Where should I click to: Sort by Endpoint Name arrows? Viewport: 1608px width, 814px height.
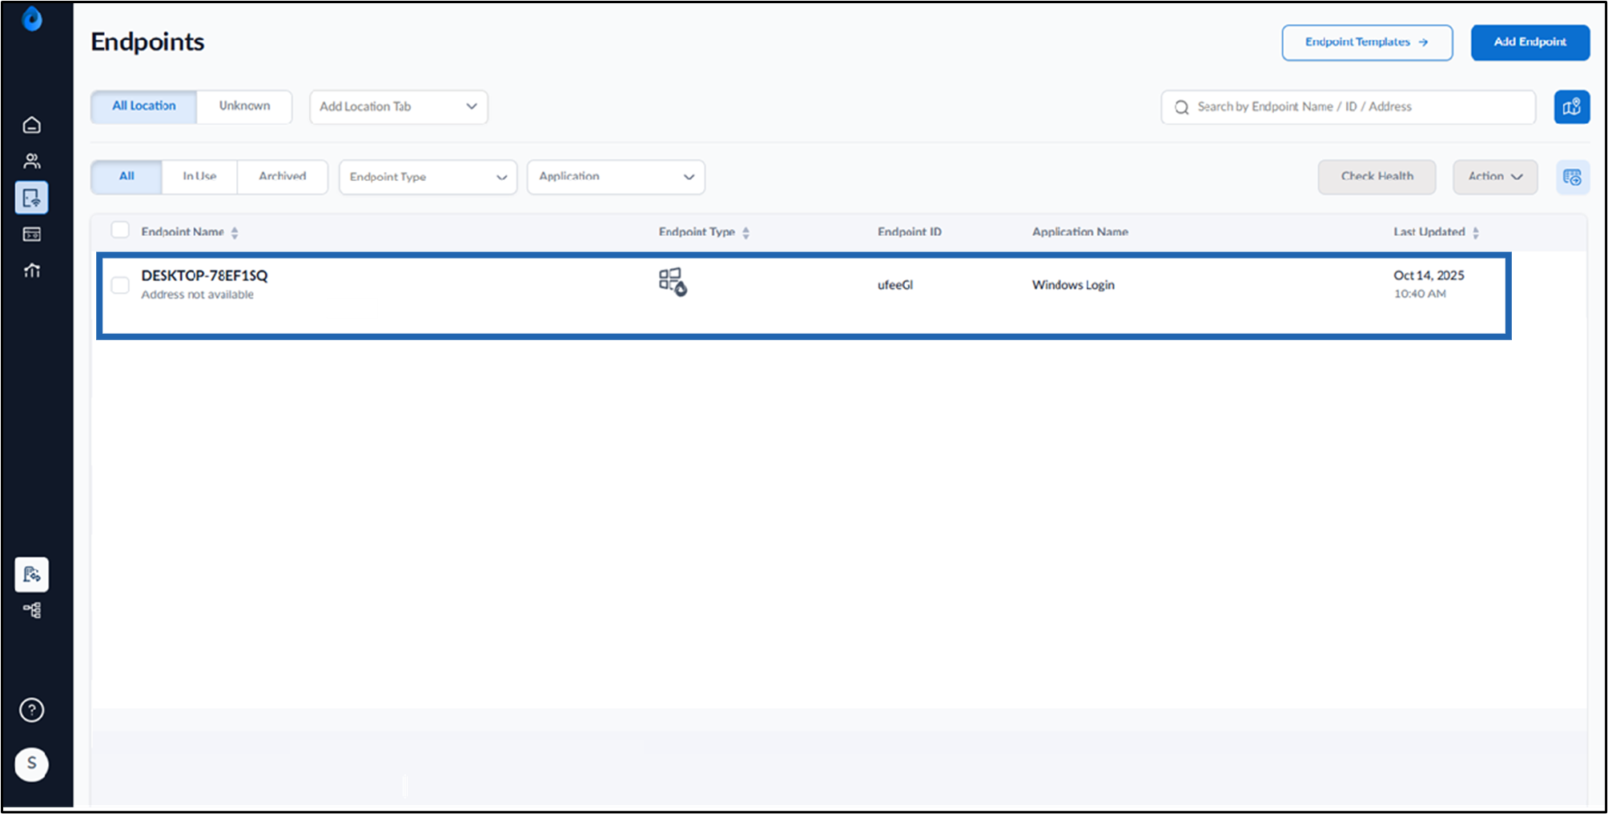(235, 233)
